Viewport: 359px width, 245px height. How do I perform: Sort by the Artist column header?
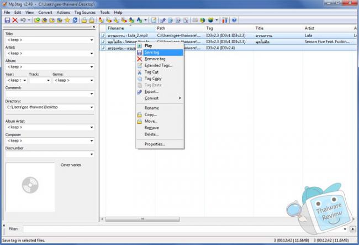point(328,28)
